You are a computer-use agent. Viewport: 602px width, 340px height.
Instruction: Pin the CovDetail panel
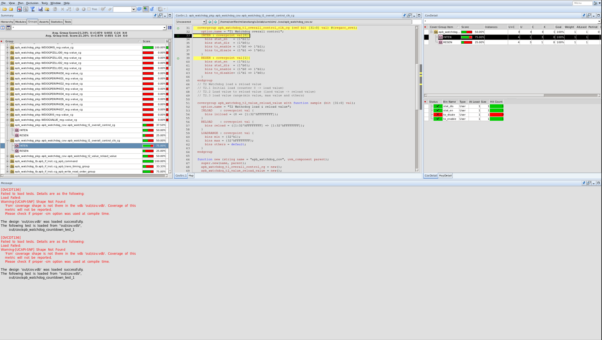pyautogui.click(x=584, y=15)
